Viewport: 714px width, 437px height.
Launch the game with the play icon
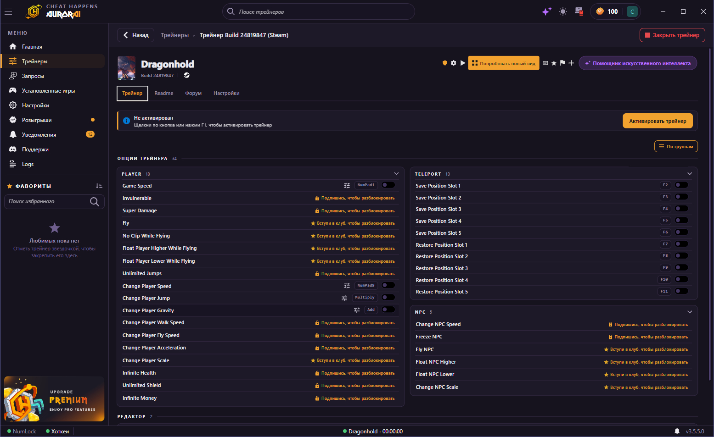(463, 63)
